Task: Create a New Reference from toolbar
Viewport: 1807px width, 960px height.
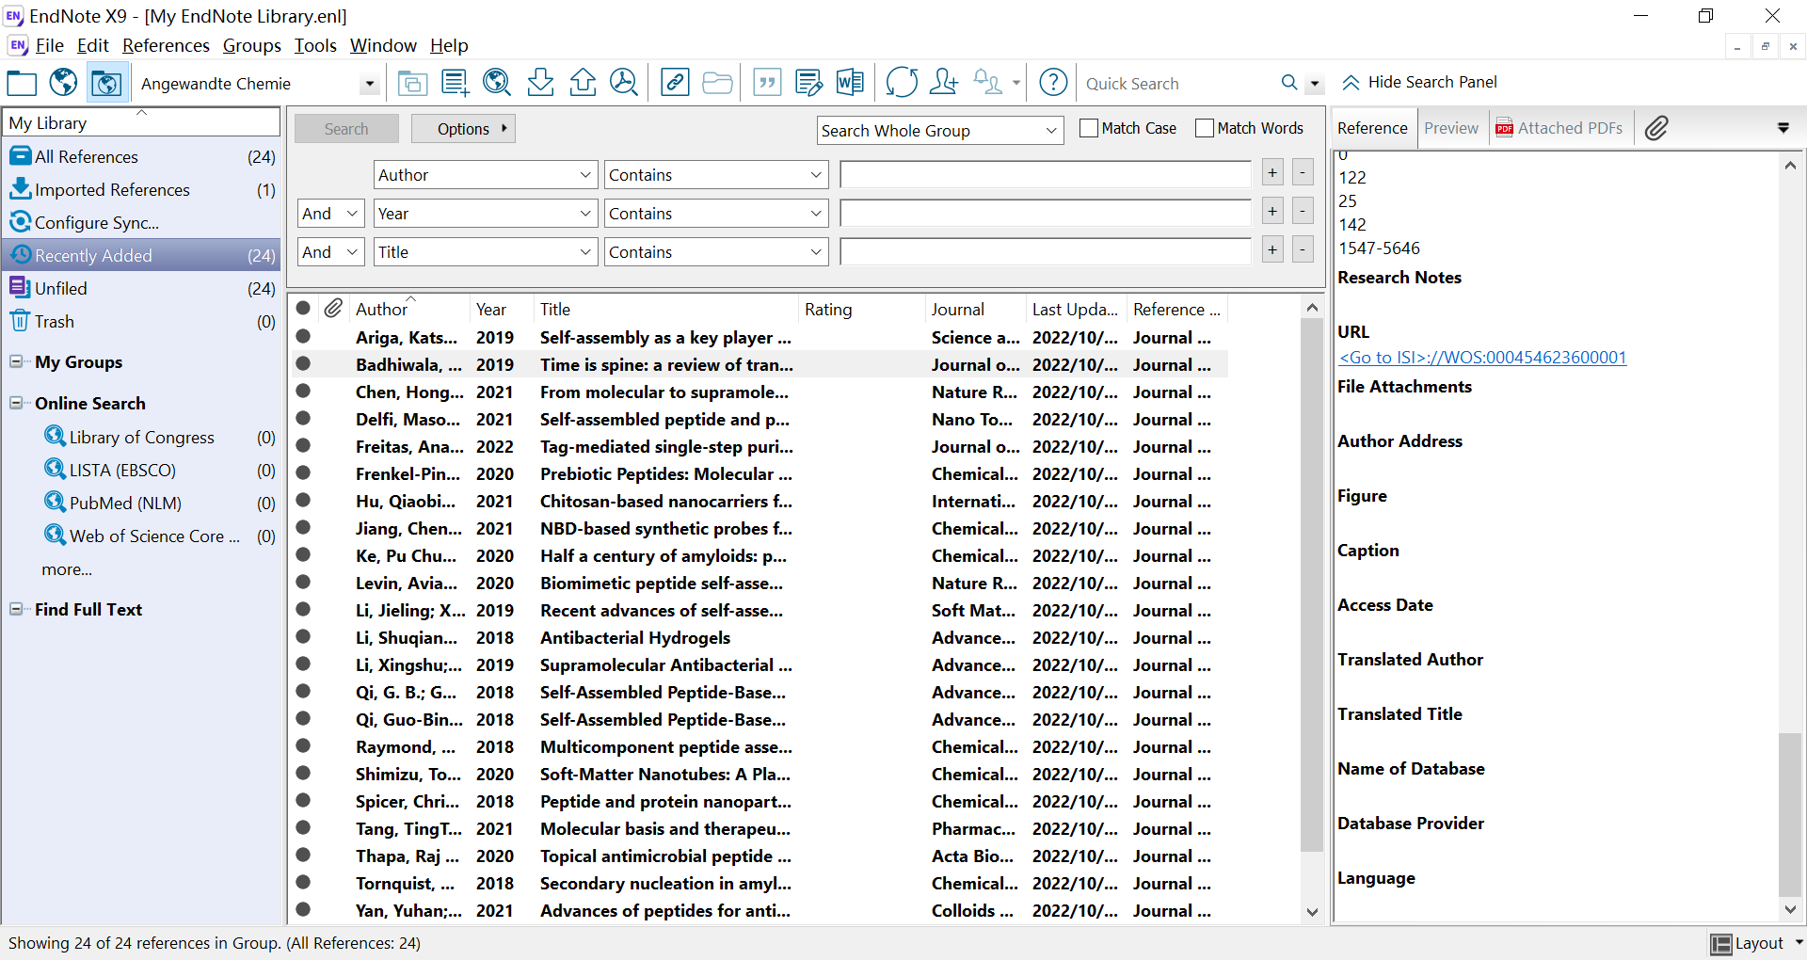Action: tap(455, 83)
